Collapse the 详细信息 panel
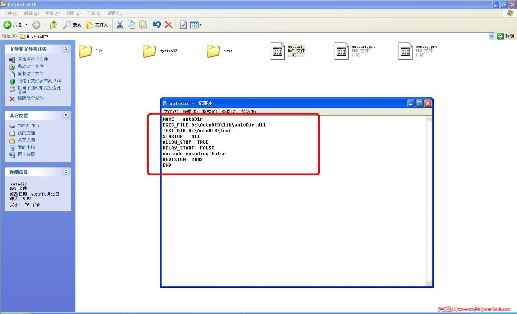This screenshot has height=314, width=517. coord(66,172)
